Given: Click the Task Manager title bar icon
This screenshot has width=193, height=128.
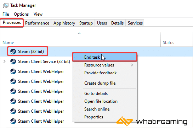Looking at the screenshot, I should [x=6, y=5].
